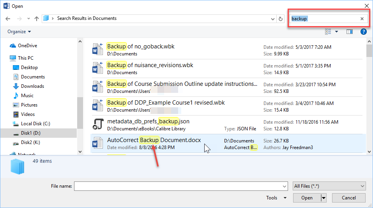Viewport: 373px width, 208px height.
Task: Open the view options dropdown arrow
Action: coord(336,32)
